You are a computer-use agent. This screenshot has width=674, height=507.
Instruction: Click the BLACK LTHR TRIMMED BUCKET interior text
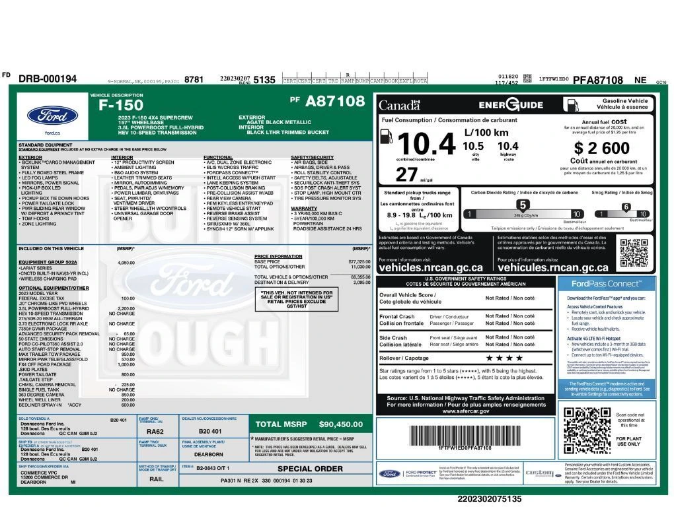click(x=287, y=132)
